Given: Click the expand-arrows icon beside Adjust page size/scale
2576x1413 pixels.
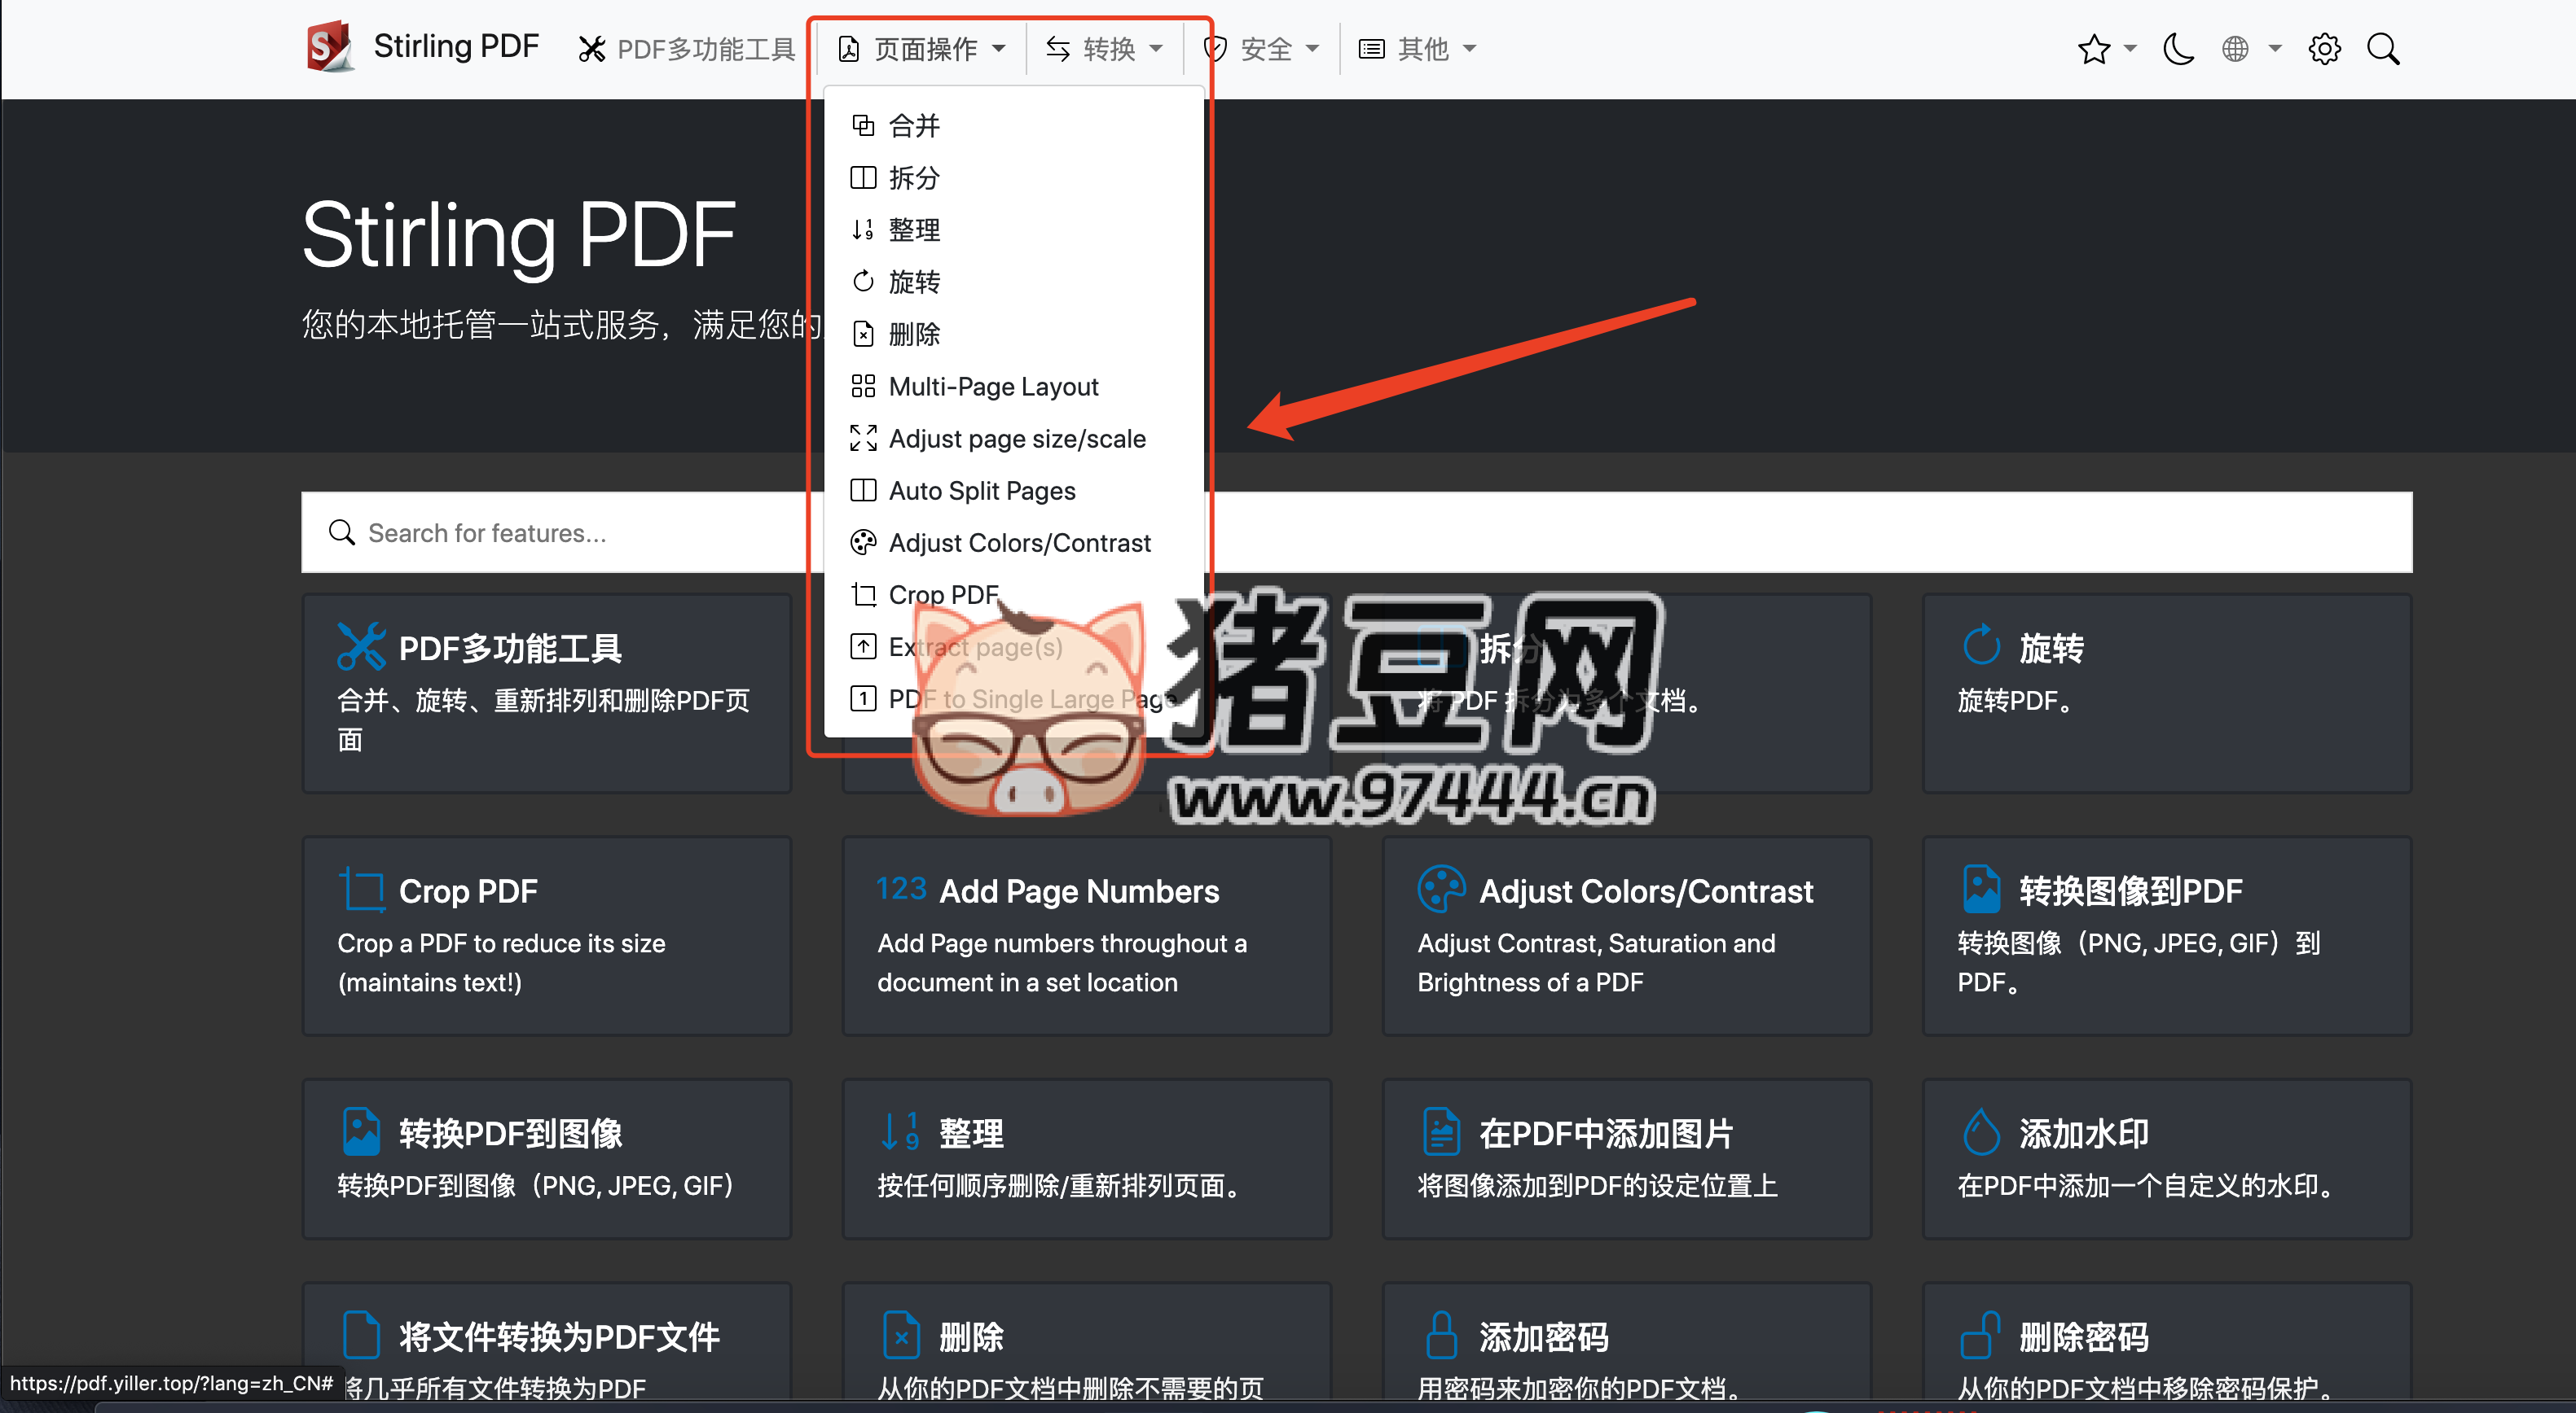Looking at the screenshot, I should coord(863,438).
